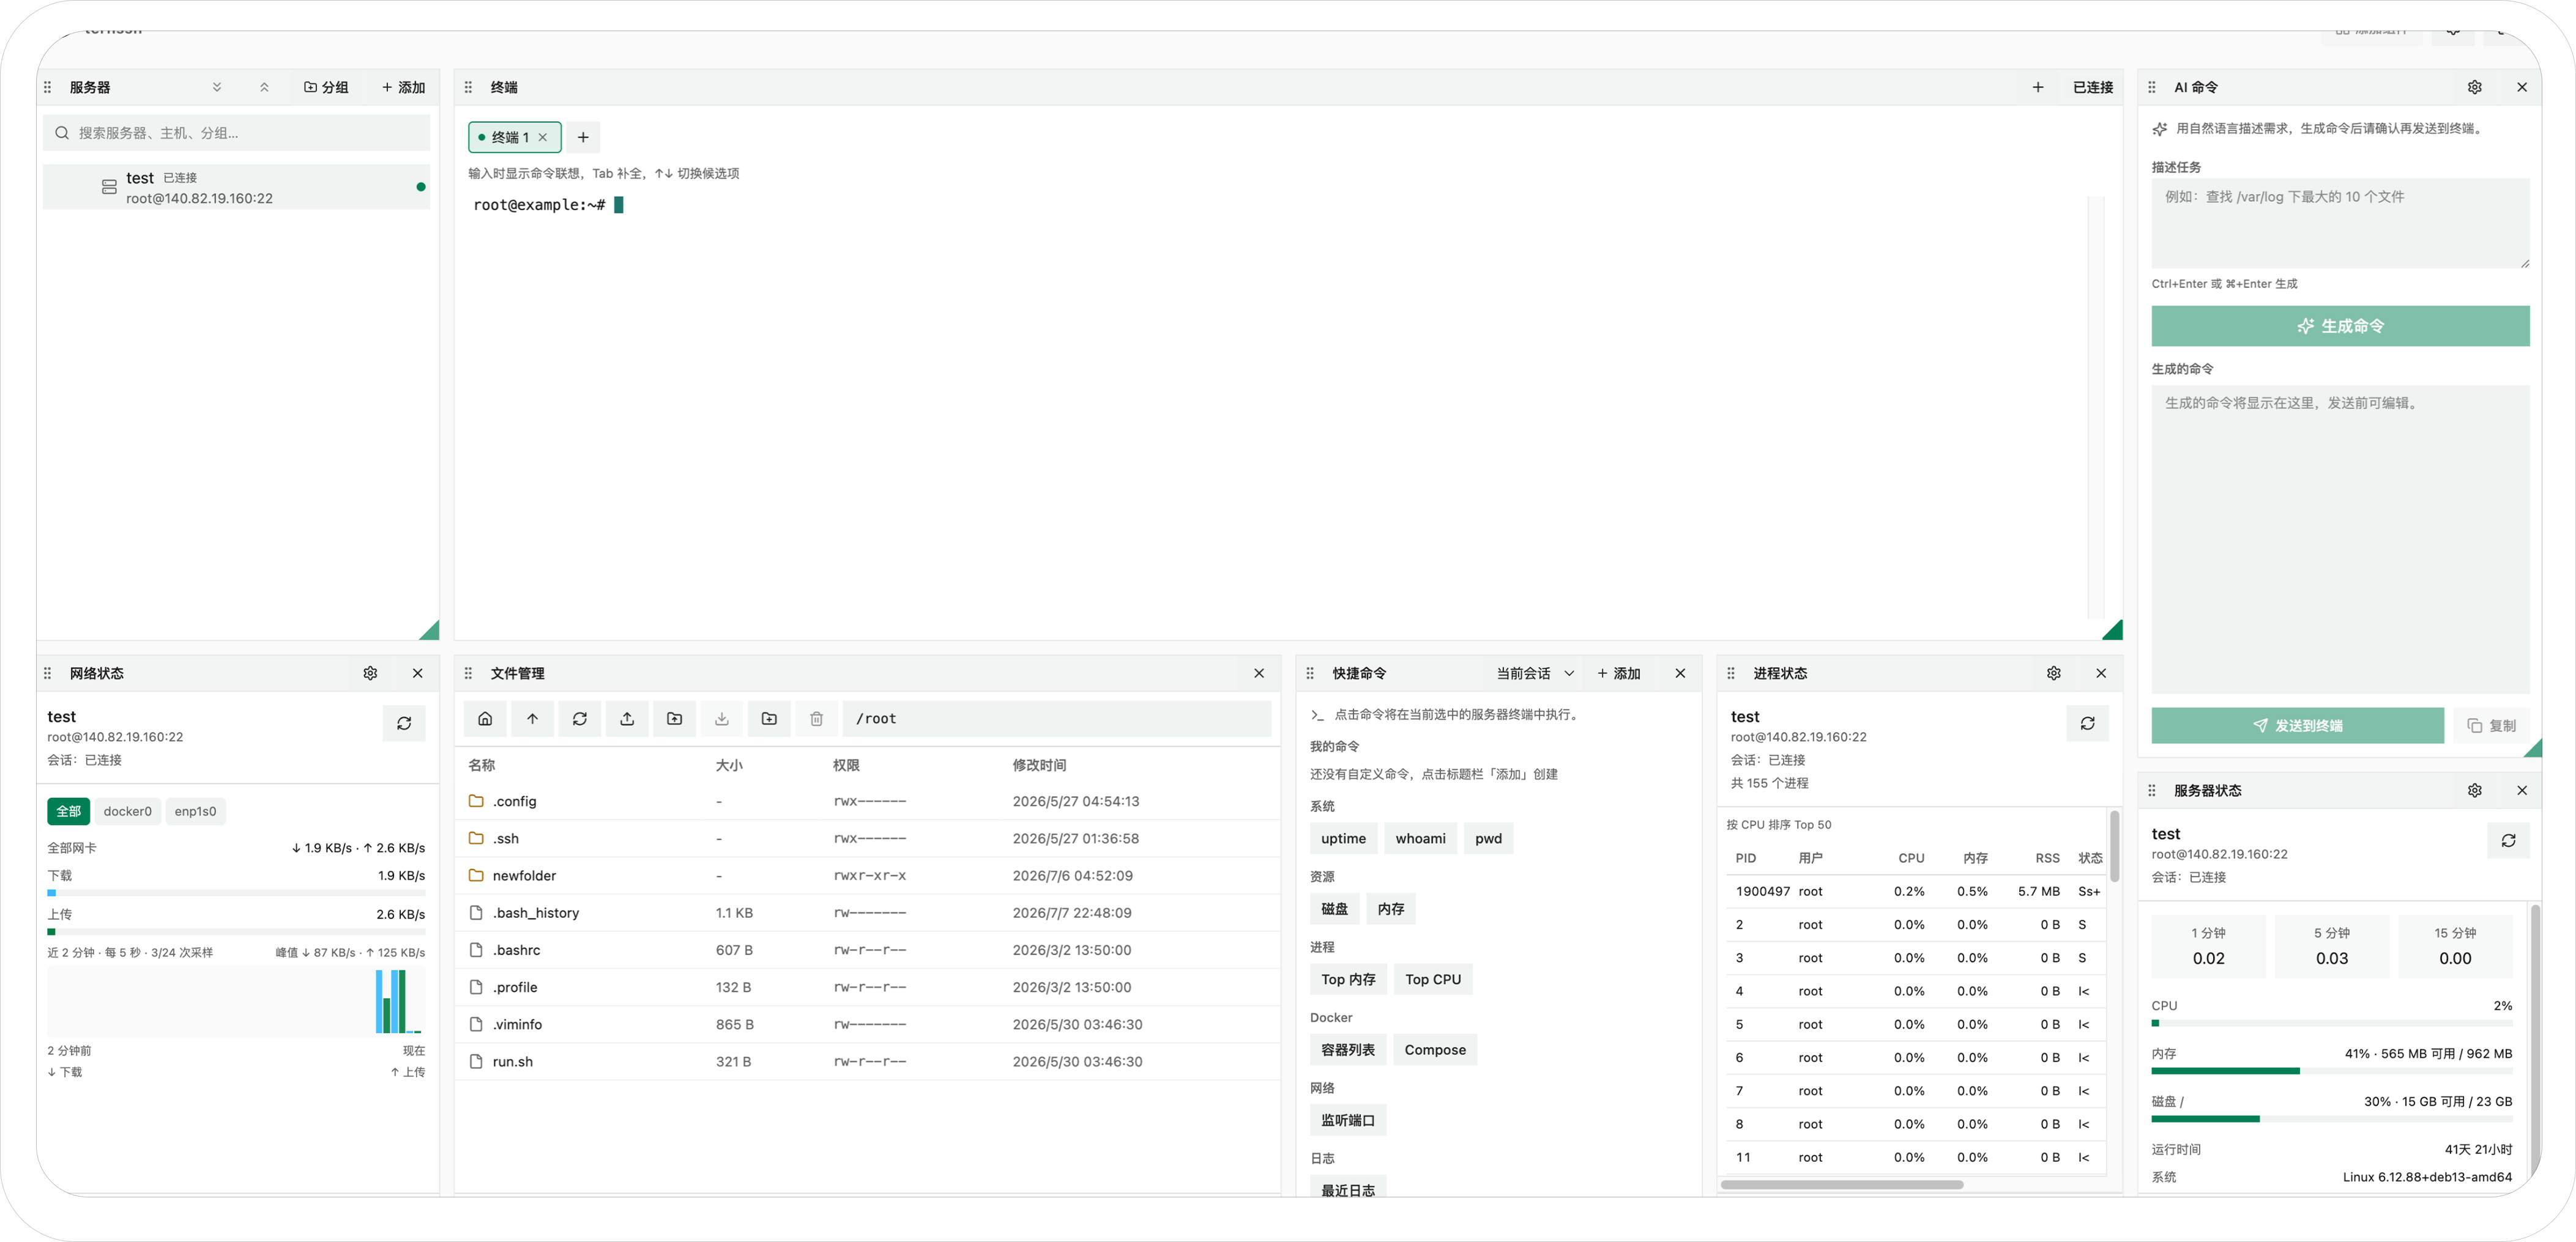Run the Top CPU quick command

pyautogui.click(x=1433, y=979)
